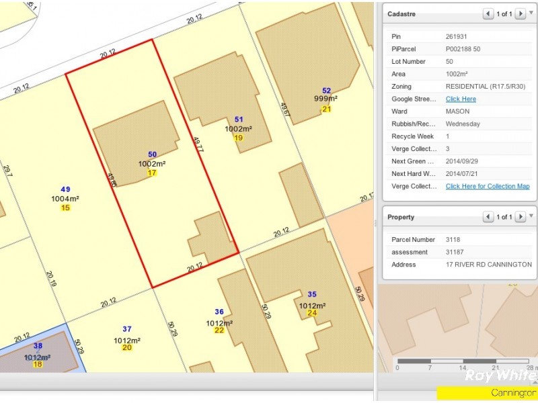This screenshot has width=538, height=403.
Task: Select lot 52 house number 21 label
Action: pos(327,109)
